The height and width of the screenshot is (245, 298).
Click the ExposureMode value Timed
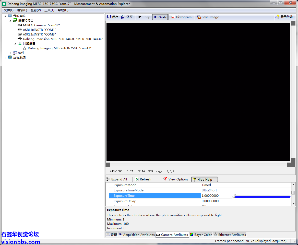point(206,185)
